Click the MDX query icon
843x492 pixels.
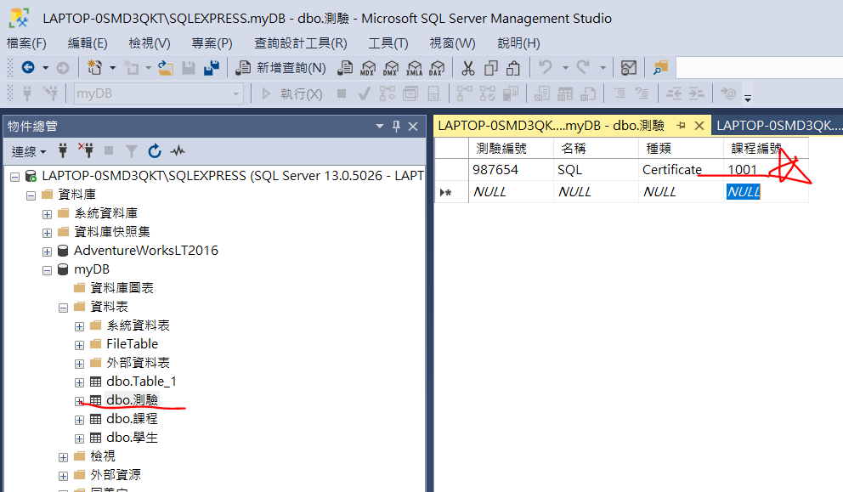pyautogui.click(x=368, y=68)
